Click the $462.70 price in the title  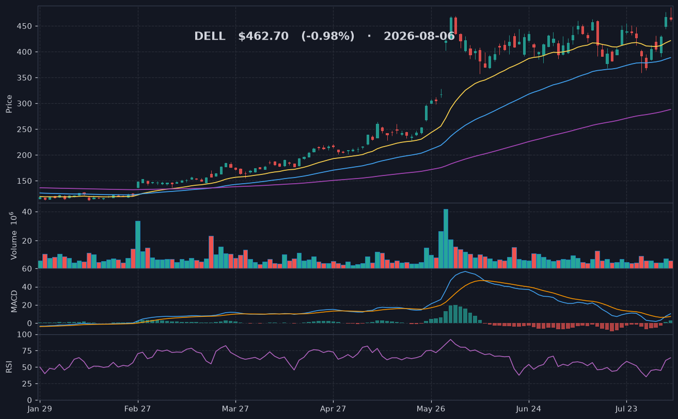click(x=263, y=37)
